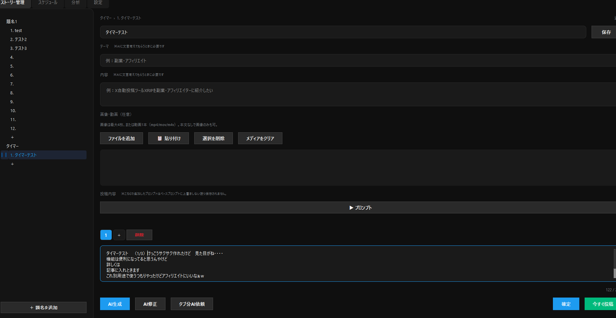616x318 pixels.
Task: Click the タイマー breadcrumb text
Action: click(x=105, y=18)
